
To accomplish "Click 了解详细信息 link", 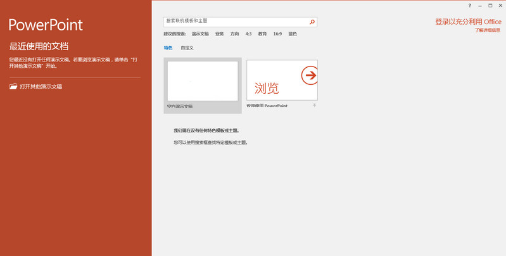I will (487, 30).
